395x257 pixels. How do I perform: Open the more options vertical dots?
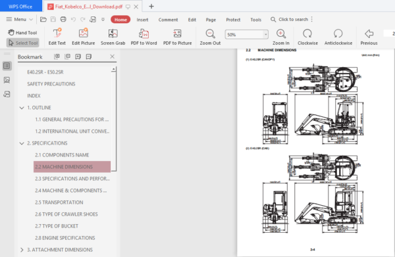312,19
